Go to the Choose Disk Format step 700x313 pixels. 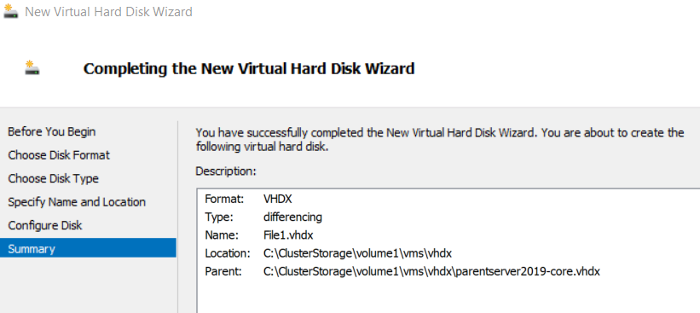click(x=59, y=155)
